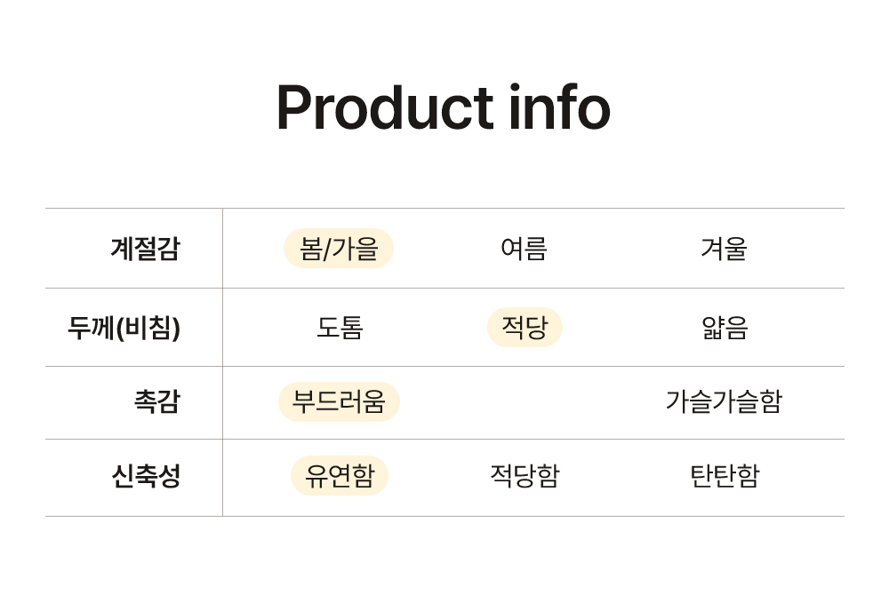Select 도톰 thickness option
889x595 pixels.
coord(340,328)
